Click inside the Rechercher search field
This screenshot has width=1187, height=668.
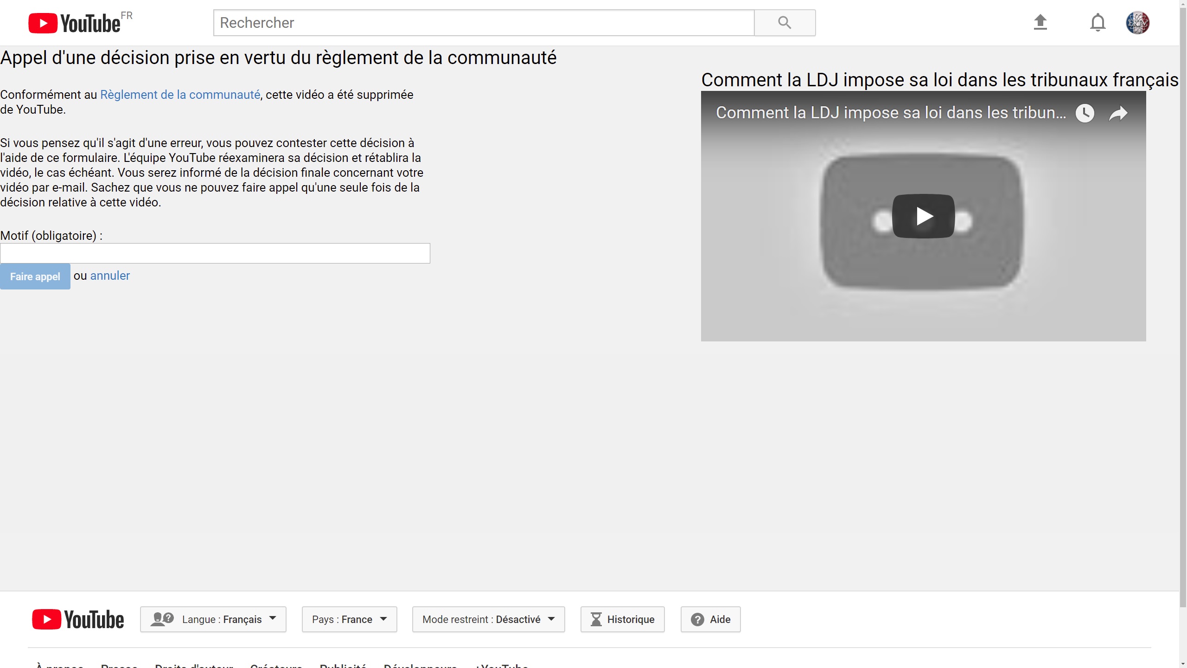tap(484, 23)
